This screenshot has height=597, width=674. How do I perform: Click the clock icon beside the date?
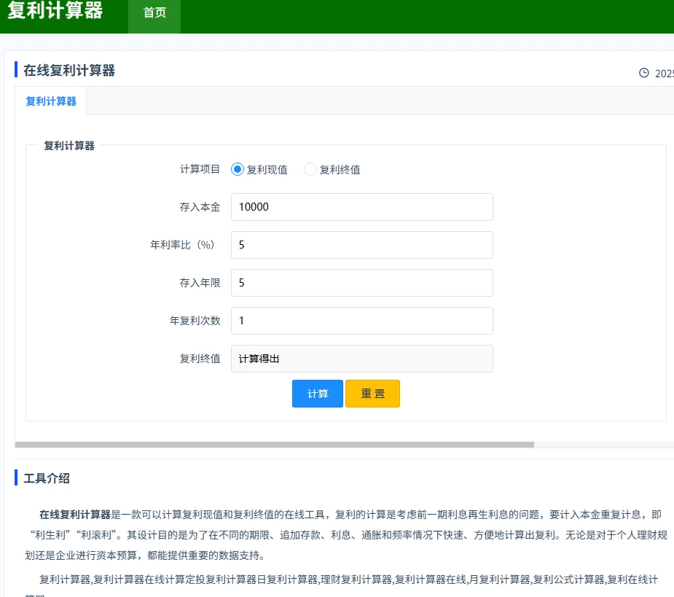[x=643, y=73]
